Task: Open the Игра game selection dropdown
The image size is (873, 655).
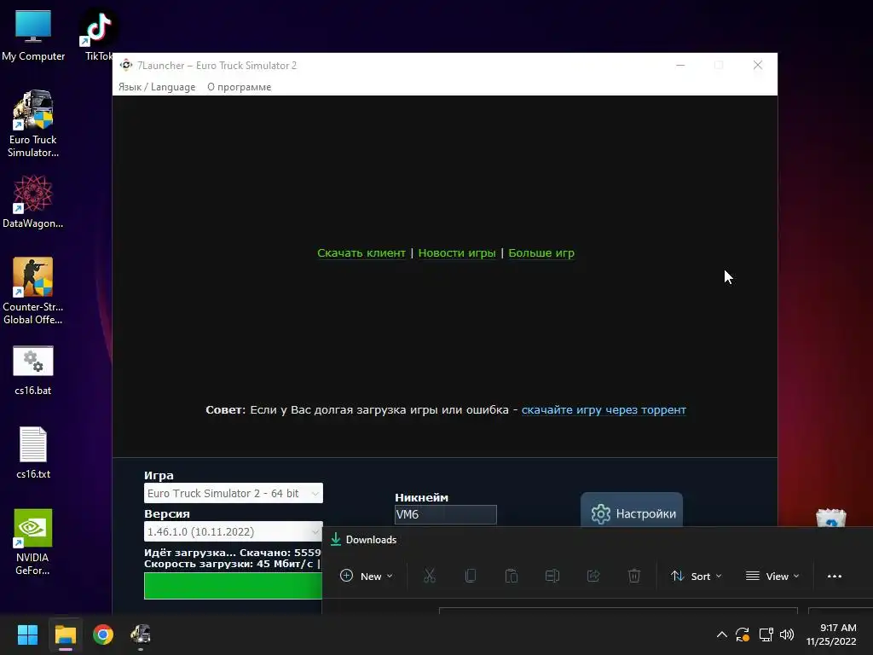Action: pos(234,494)
